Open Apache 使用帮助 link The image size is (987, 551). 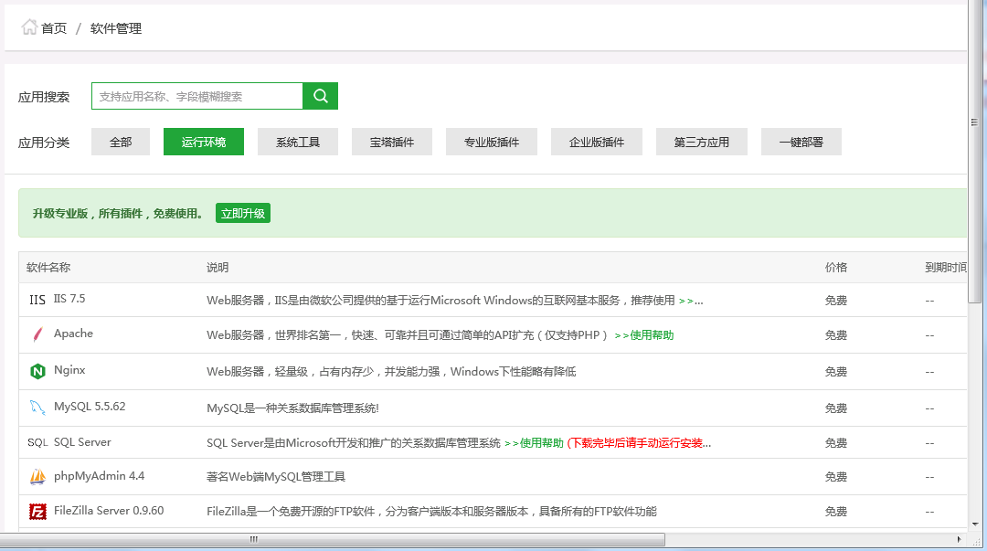(644, 335)
